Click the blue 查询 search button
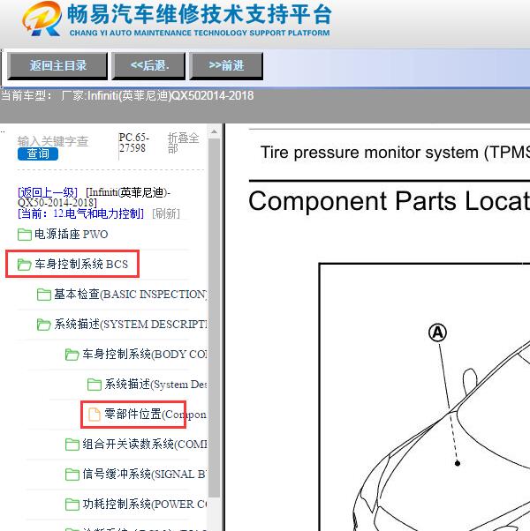This screenshot has height=531, width=530. (x=38, y=153)
